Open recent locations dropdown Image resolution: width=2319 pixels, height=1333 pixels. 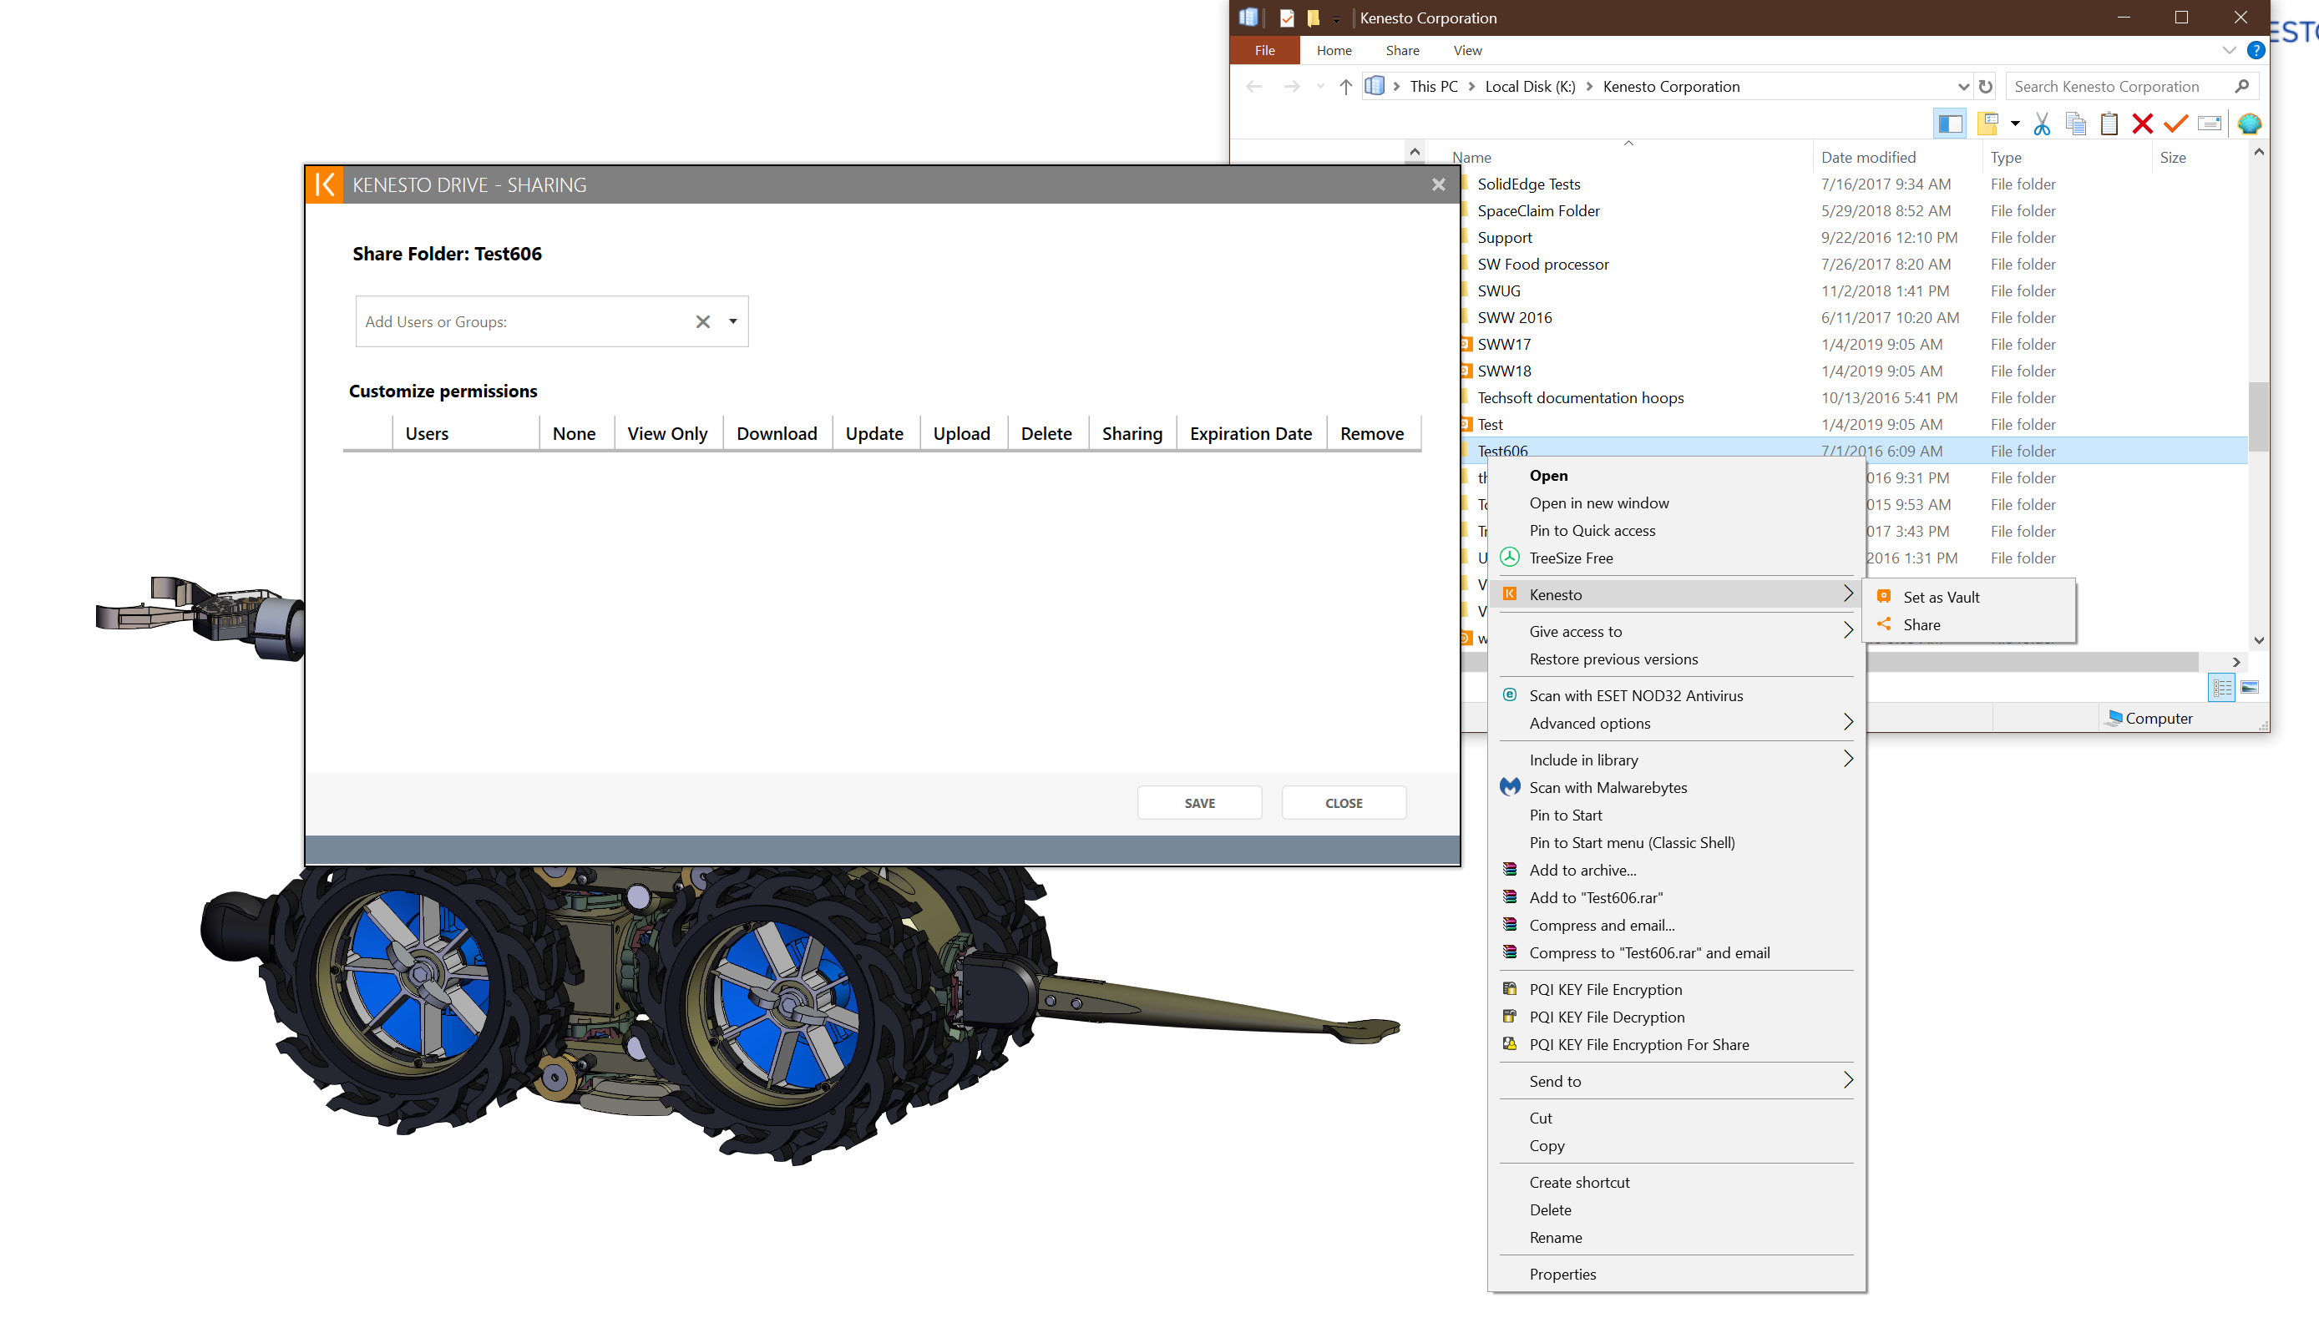click(x=1319, y=86)
